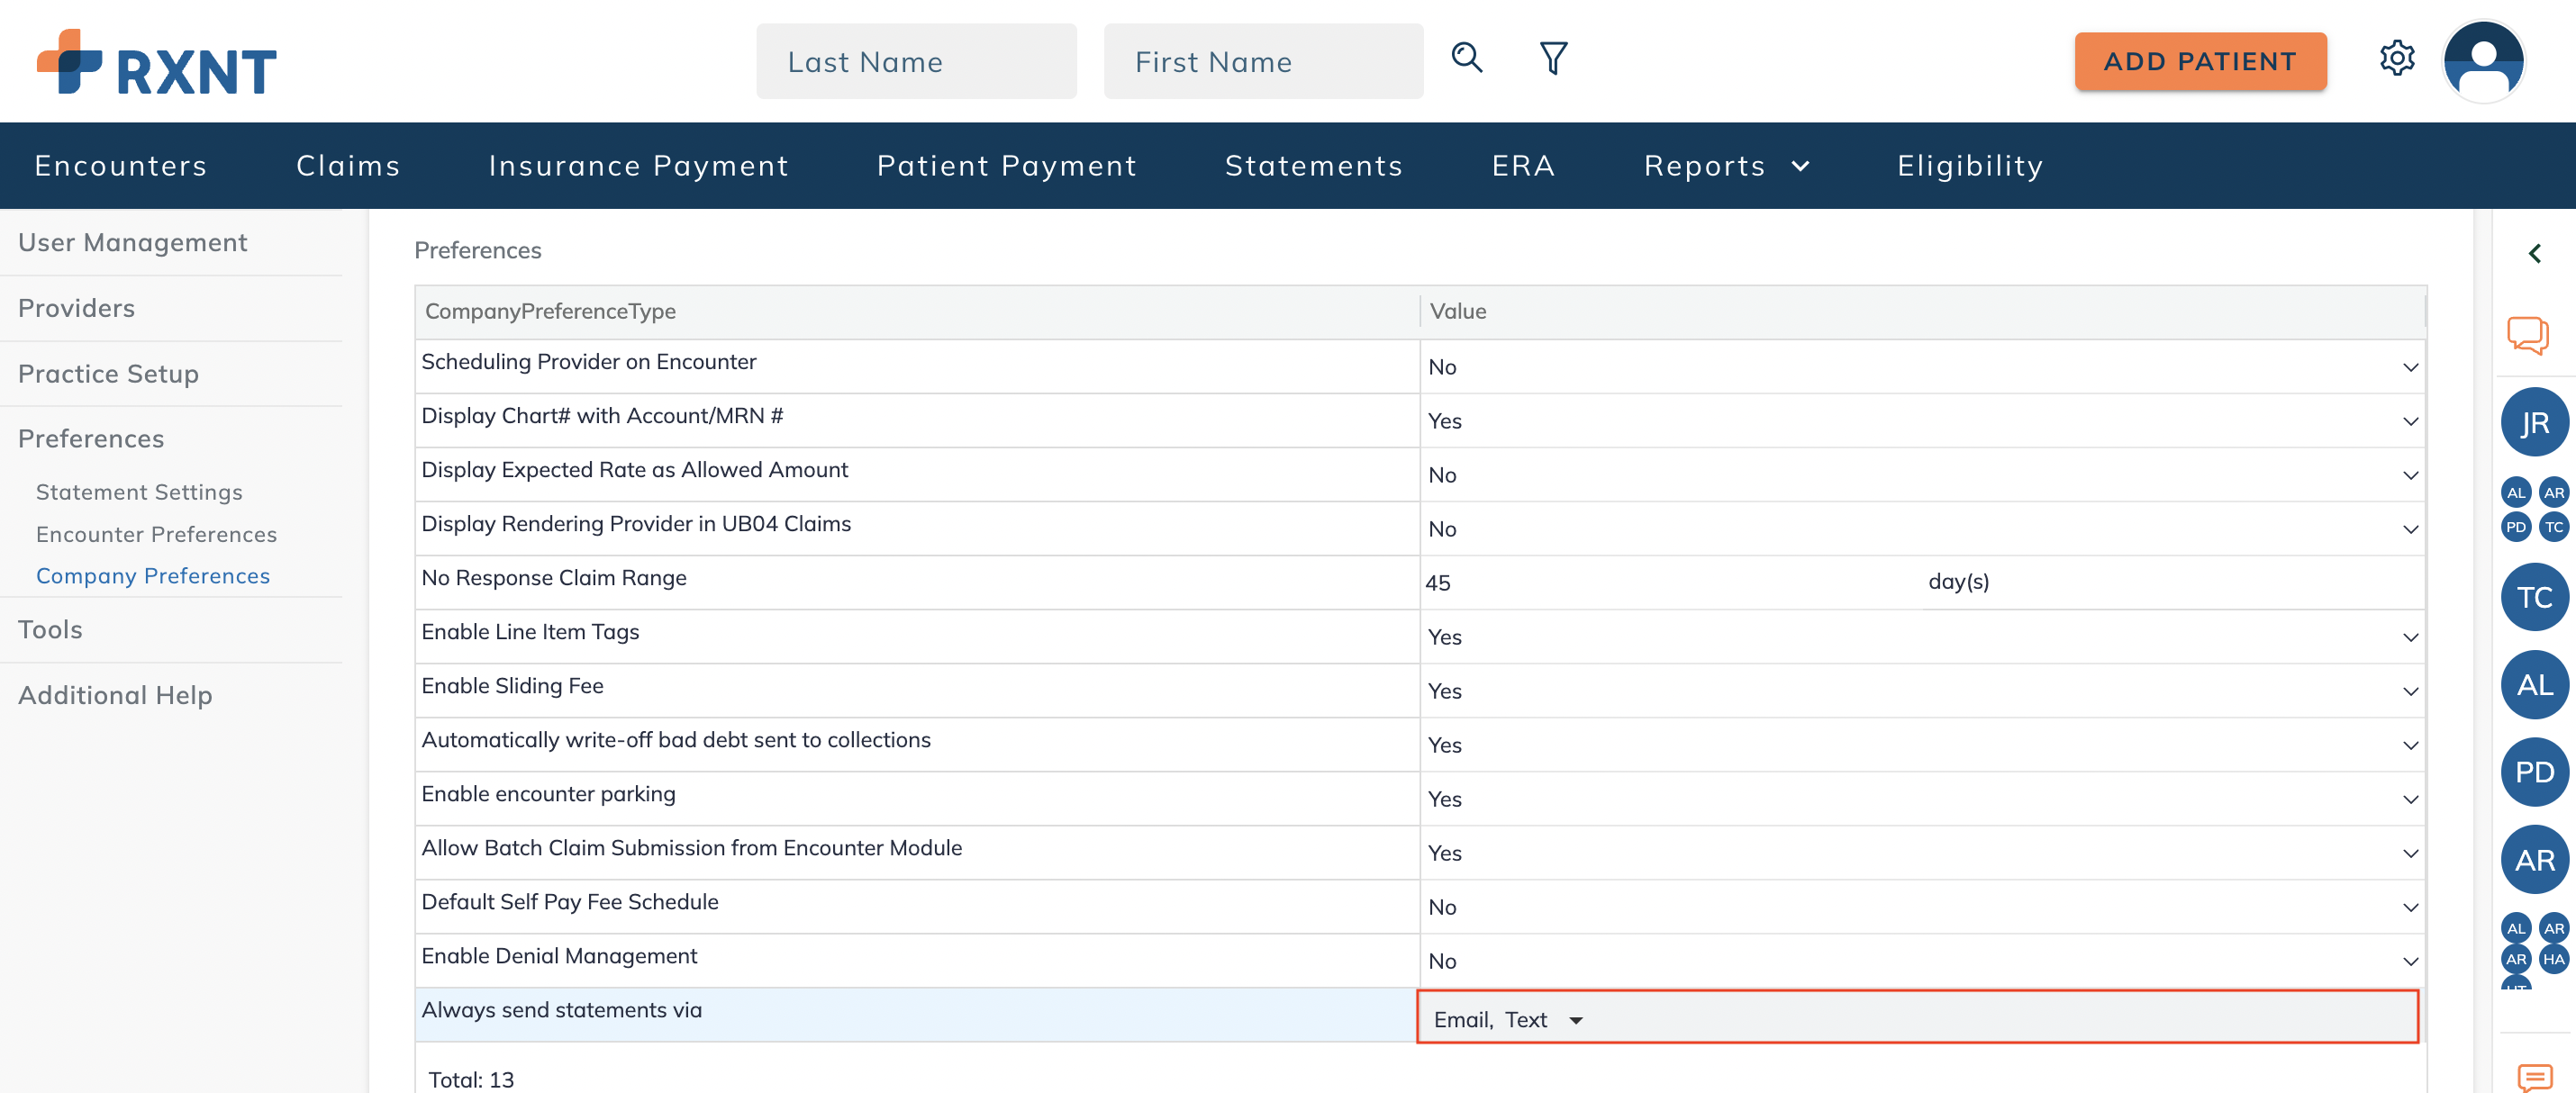
Task: Go to the Encounters tab
Action: coord(121,166)
